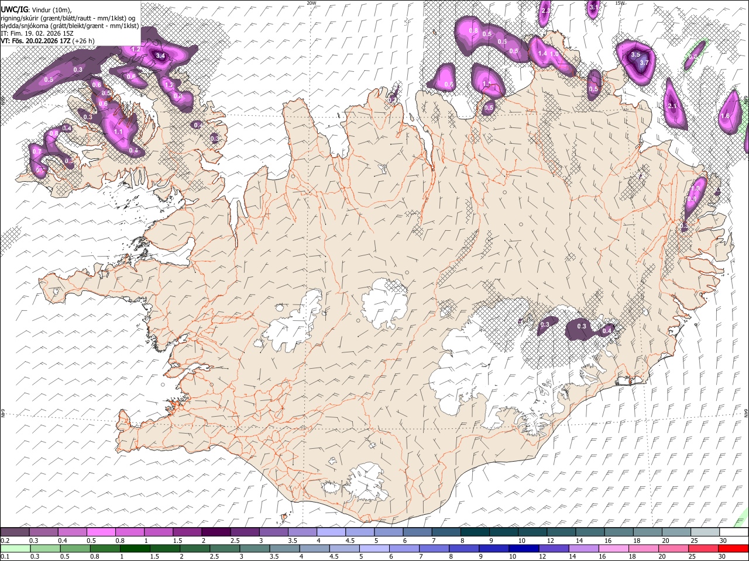Click the '(+26 h)' forecast offset text
Viewport: 749px width, 561px height.
click(83, 41)
